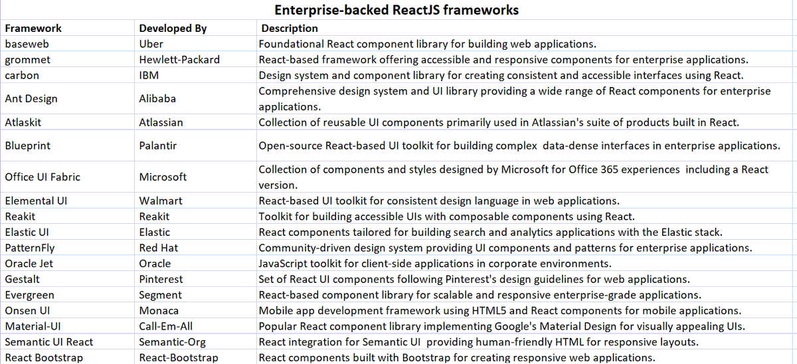797x364 pixels.
Task: Select the 'Oracle' developer cell
Action: tap(196, 263)
